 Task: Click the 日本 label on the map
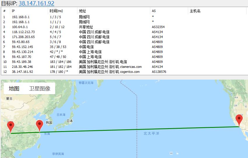(x=70, y=121)
